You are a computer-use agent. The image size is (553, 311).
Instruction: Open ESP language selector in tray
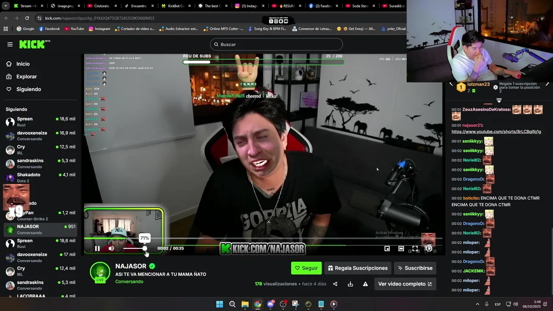[x=498, y=304]
